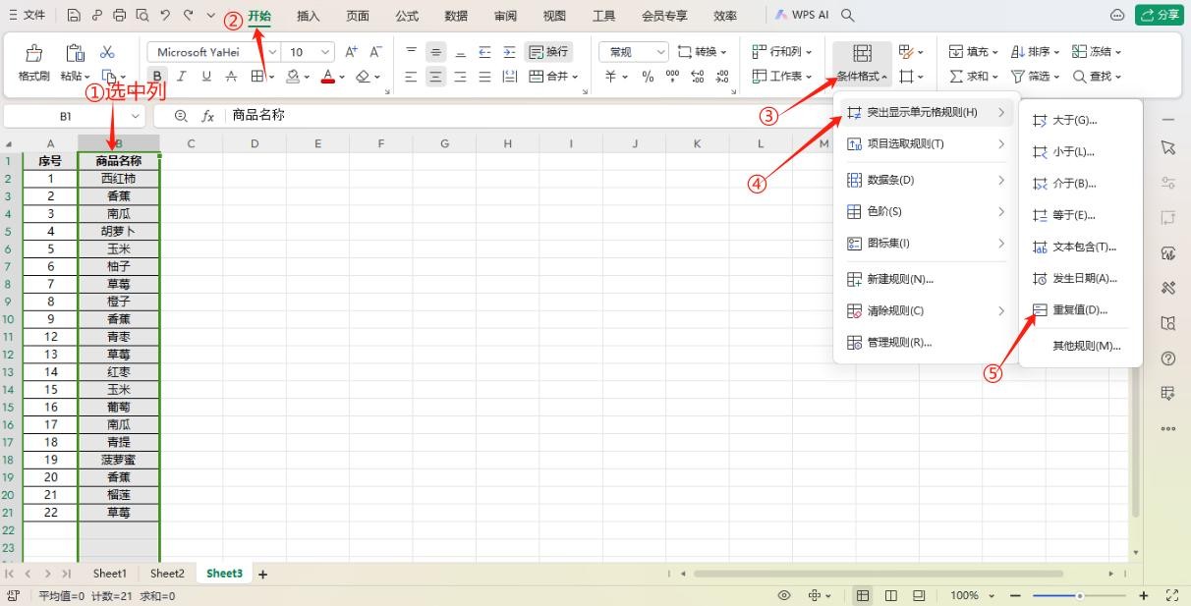Click the percent style icon
This screenshot has width=1191, height=606.
click(648, 77)
